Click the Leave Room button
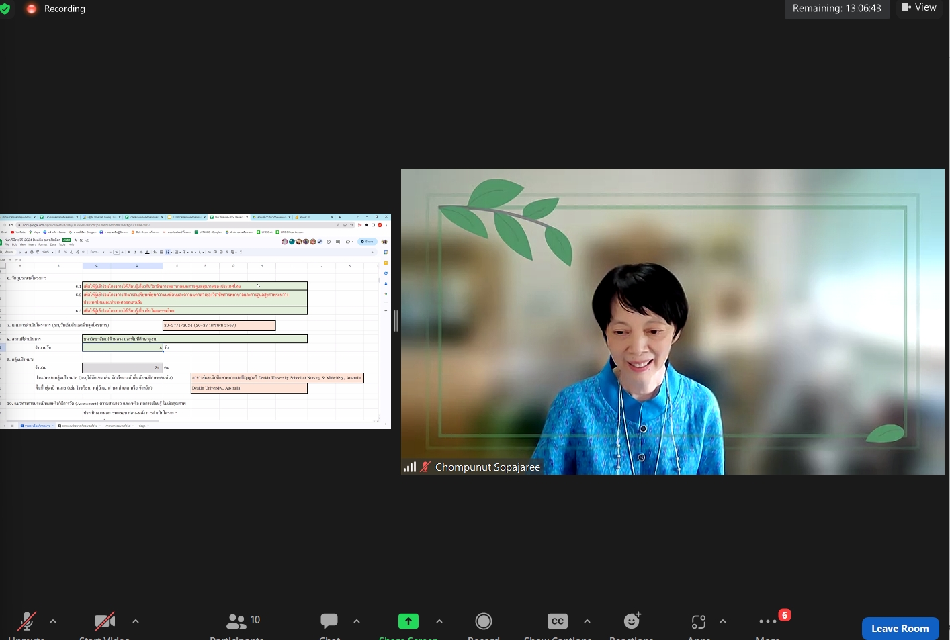The width and height of the screenshot is (950, 640). pyautogui.click(x=900, y=629)
